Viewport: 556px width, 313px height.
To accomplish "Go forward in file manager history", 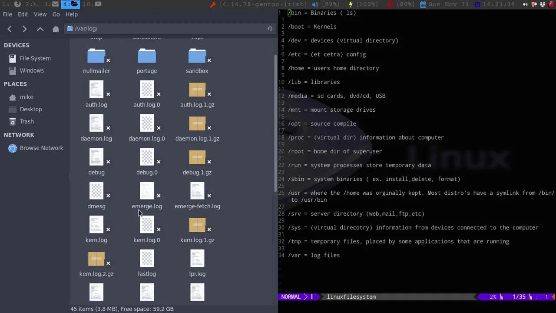I will click(x=24, y=29).
